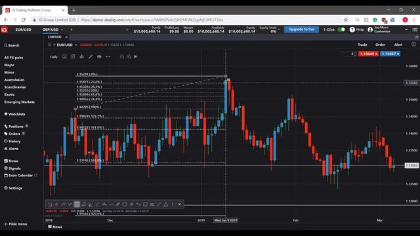Open the blue buy price 1.13067 dropdown
The height and width of the screenshot is (236, 420).
(x=390, y=54)
